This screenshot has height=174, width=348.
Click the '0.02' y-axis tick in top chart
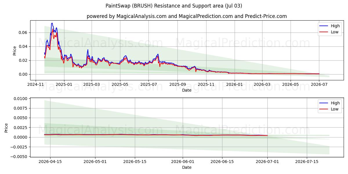[23, 60]
